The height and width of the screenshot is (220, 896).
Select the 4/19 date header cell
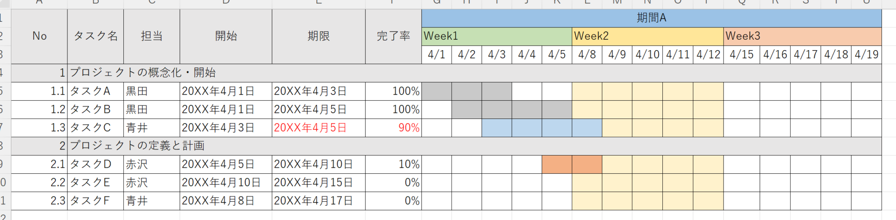(x=866, y=54)
